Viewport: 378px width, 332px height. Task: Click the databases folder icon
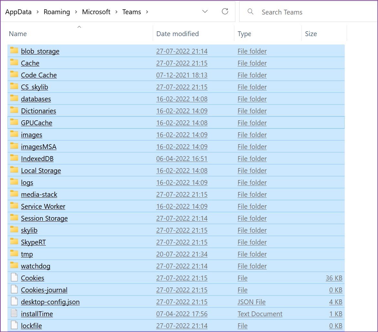tap(14, 98)
